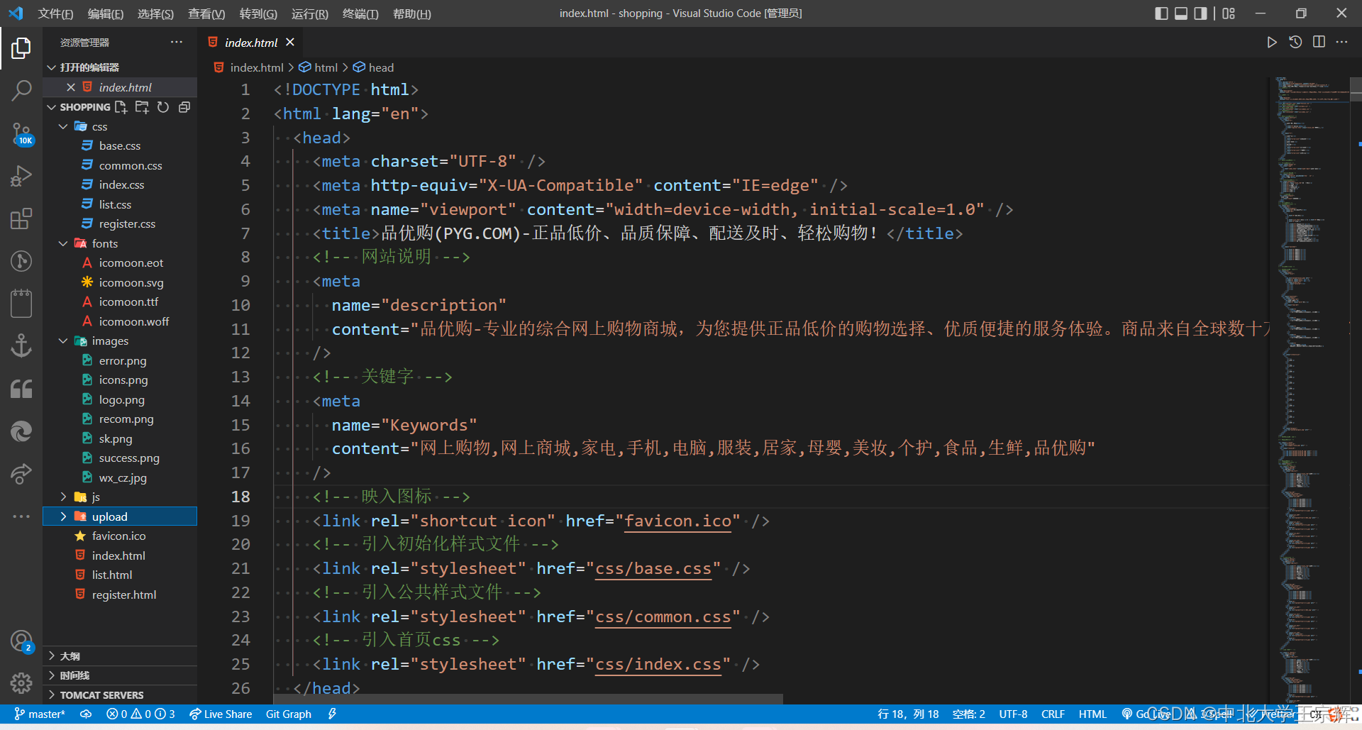Screen dimensions: 1362x730
Task: Click New Folder icon in SHOPPING header
Action: [x=142, y=107]
